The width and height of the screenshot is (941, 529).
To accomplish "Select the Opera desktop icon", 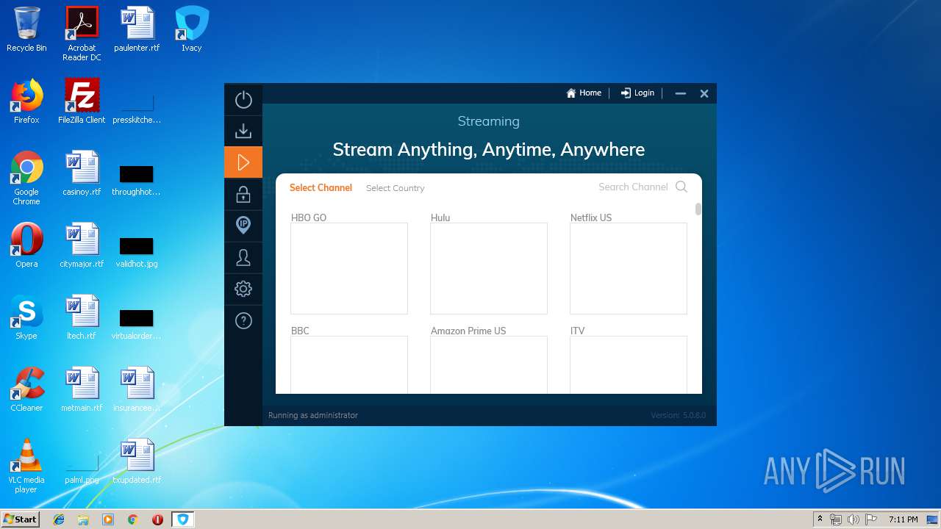I will pyautogui.click(x=26, y=246).
